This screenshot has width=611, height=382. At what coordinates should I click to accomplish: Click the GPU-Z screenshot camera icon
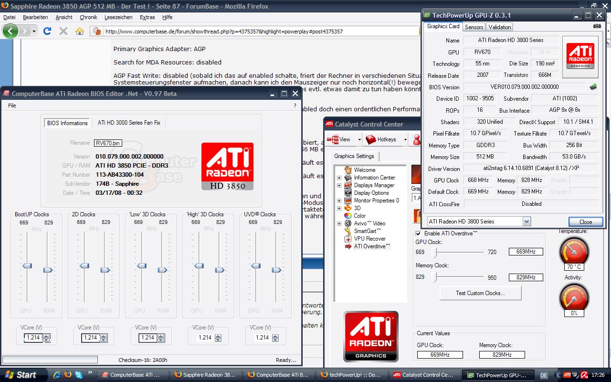[597, 27]
